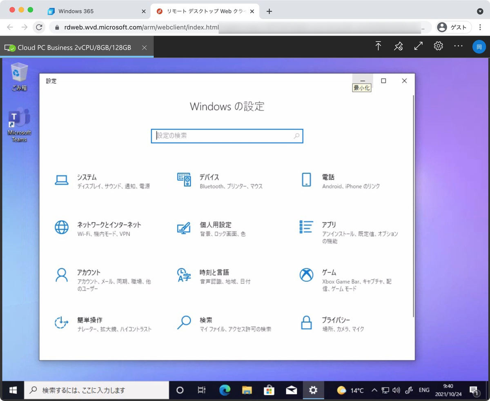Open the 検索 settings category
Image resolution: width=490 pixels, height=401 pixels.
(x=224, y=324)
